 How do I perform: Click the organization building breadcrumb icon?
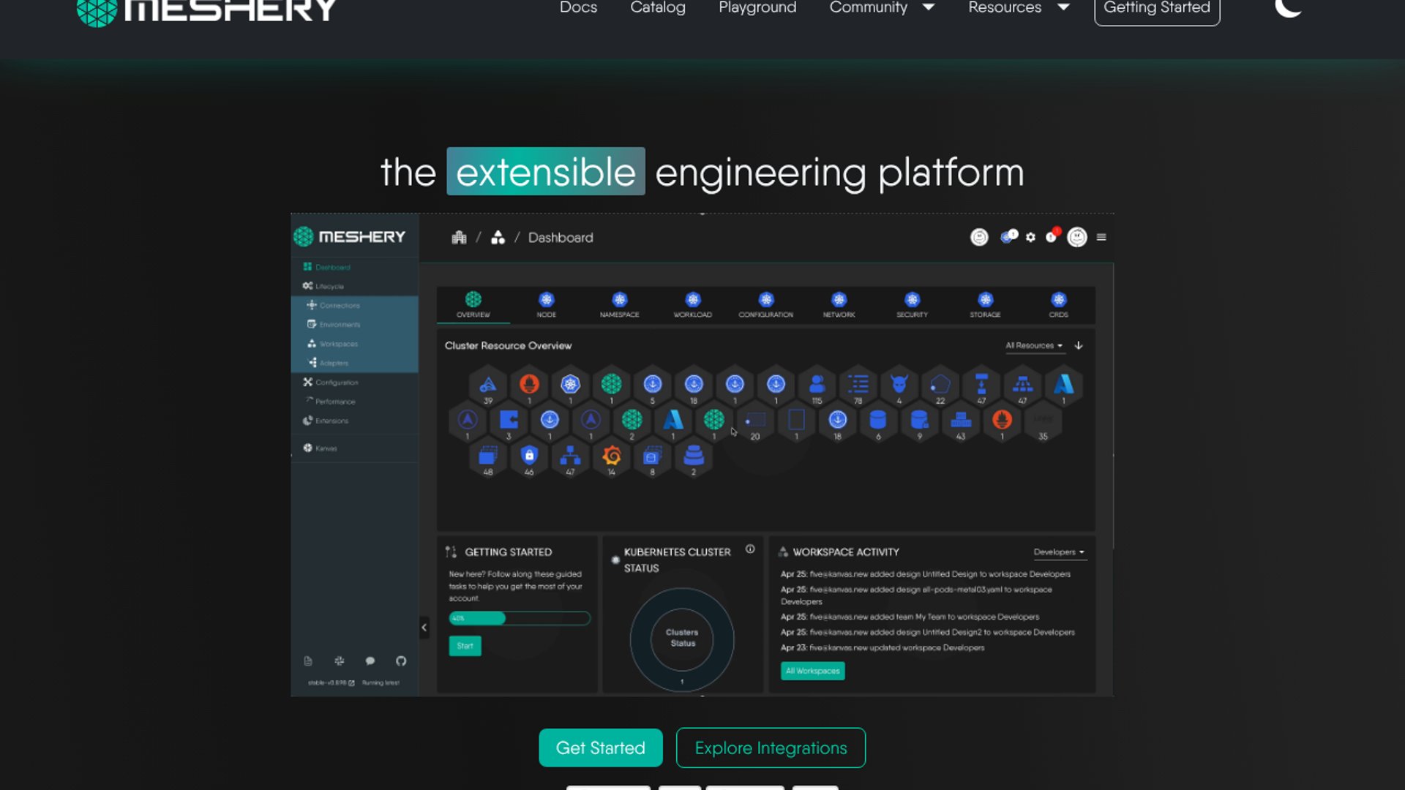(459, 237)
